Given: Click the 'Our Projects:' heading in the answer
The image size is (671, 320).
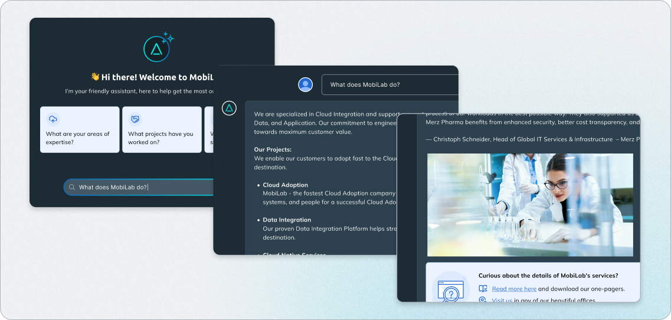Looking at the screenshot, I should pyautogui.click(x=273, y=149).
